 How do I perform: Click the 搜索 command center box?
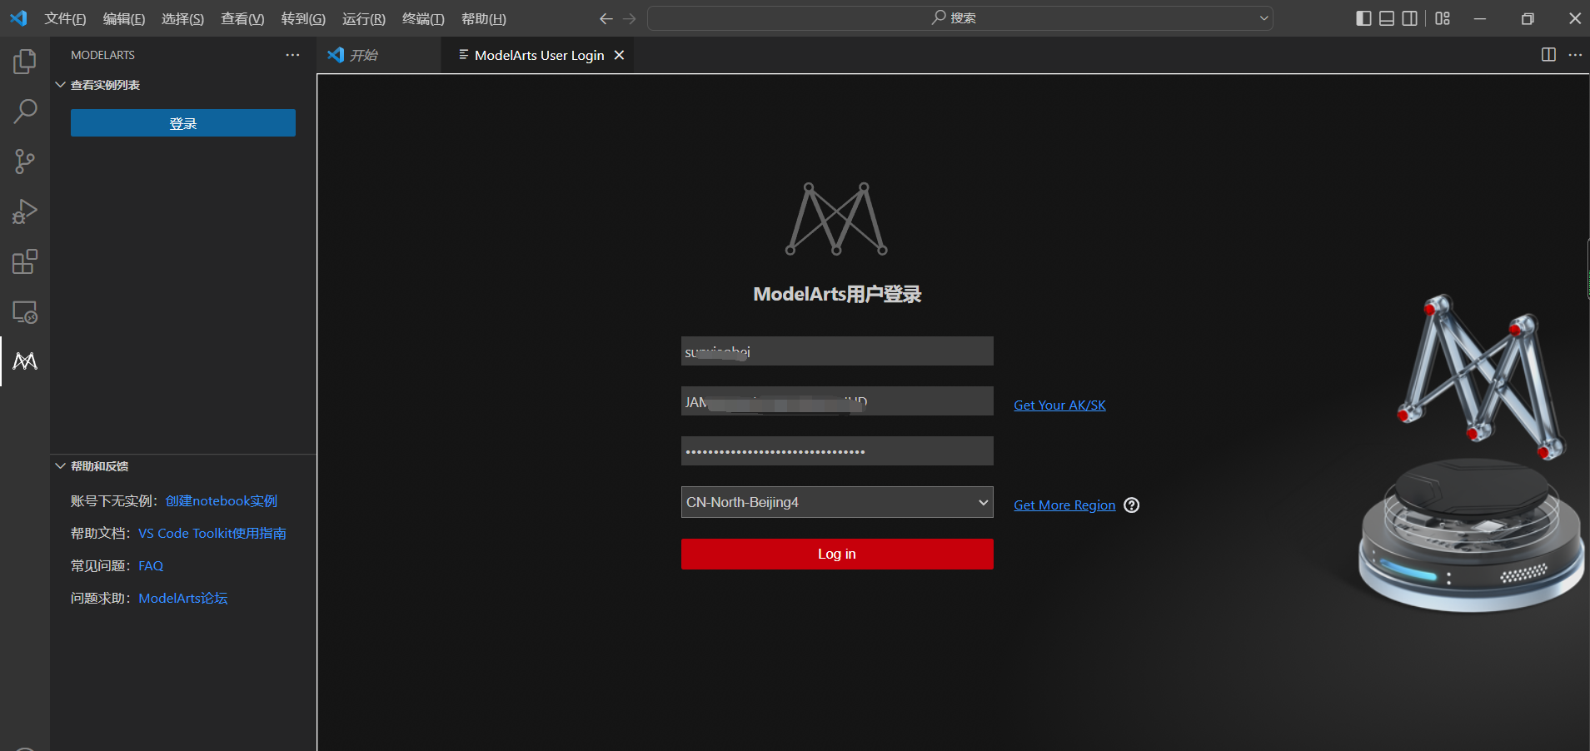959,18
